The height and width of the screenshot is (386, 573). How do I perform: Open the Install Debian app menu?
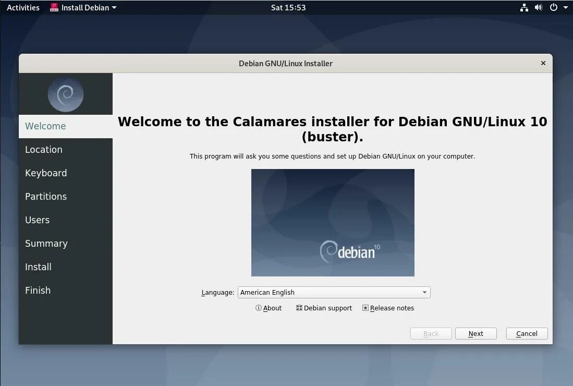(x=83, y=7)
